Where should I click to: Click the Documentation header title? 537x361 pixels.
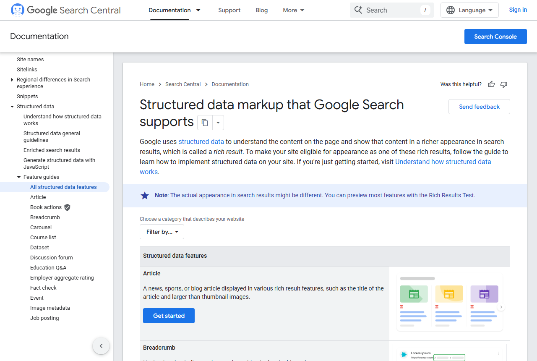(39, 37)
